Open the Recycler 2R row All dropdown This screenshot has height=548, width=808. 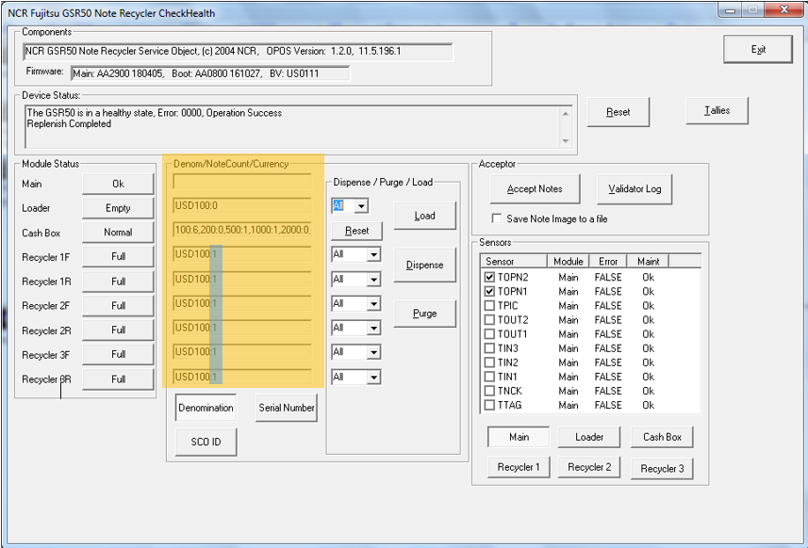pos(373,328)
